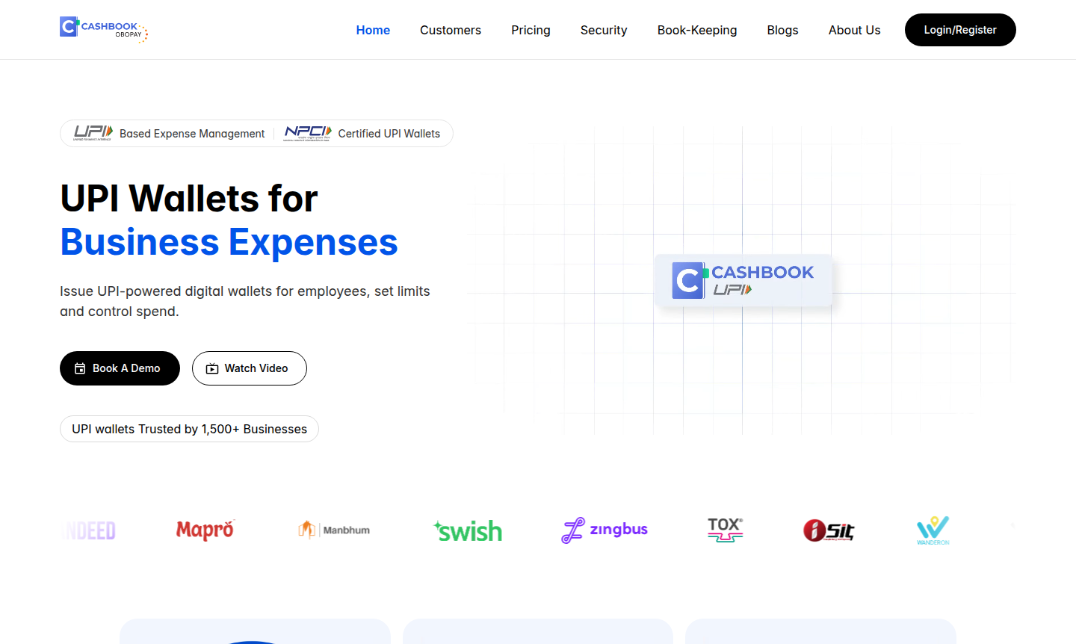Image resolution: width=1076 pixels, height=644 pixels.
Task: Click the calendar icon in Book A Demo
Action: pyautogui.click(x=80, y=368)
